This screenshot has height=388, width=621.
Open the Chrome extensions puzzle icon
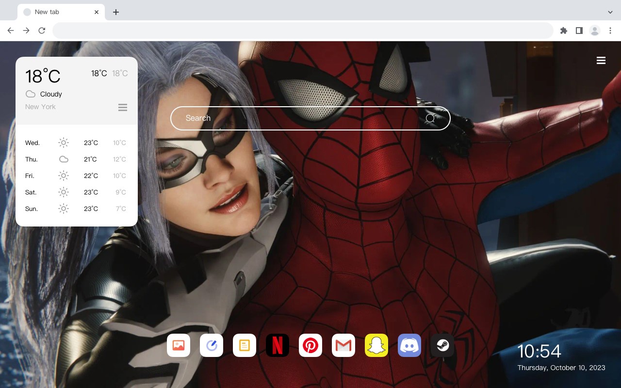[x=564, y=31]
